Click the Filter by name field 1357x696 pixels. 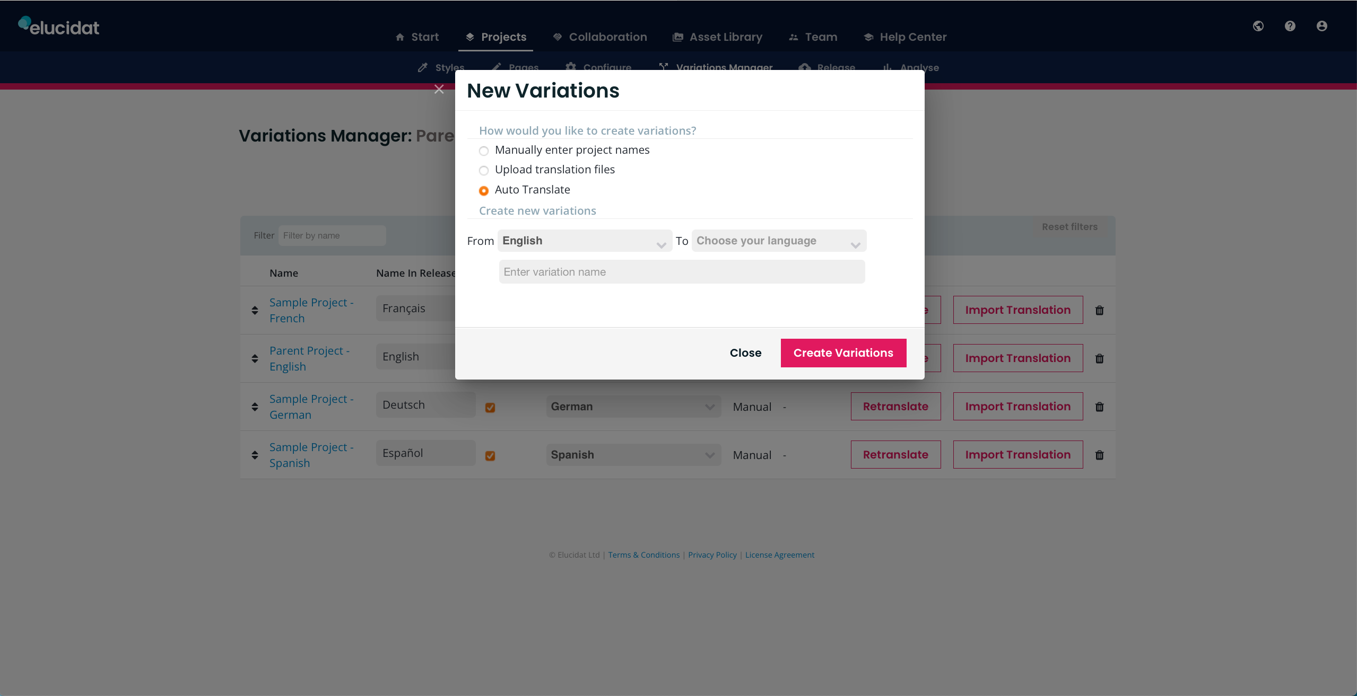[x=332, y=235]
